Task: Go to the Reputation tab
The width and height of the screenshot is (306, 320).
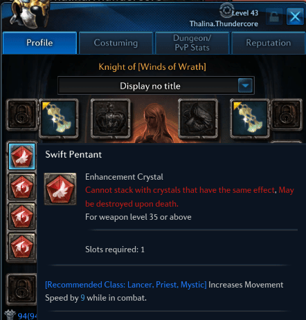Action: 268,43
